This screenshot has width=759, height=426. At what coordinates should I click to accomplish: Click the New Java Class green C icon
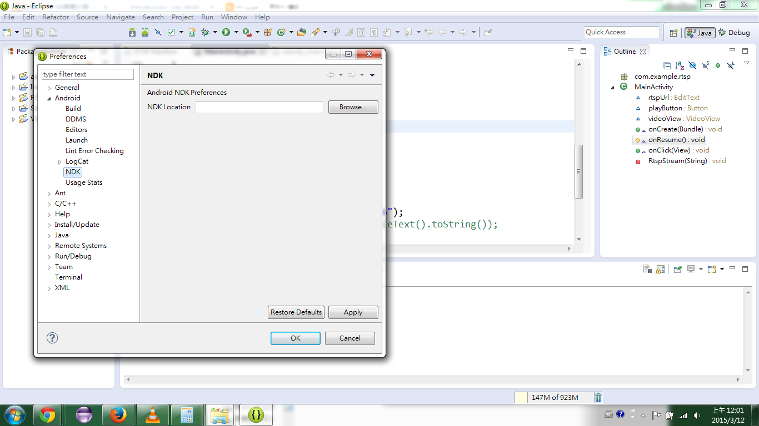pos(281,33)
